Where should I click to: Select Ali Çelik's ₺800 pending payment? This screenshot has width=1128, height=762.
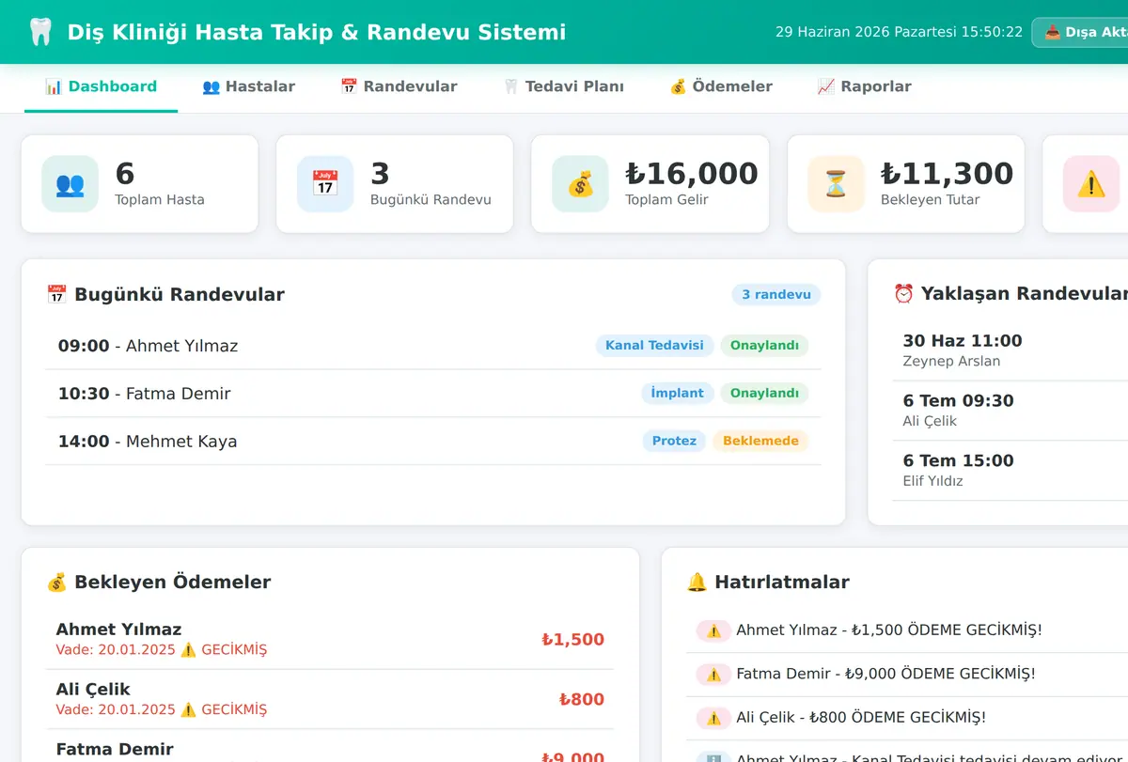[x=330, y=699]
